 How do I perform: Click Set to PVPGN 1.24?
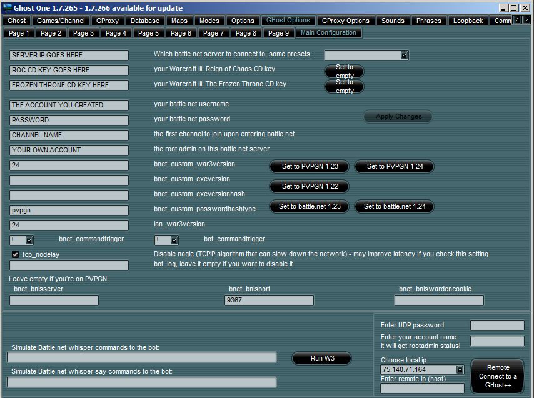(x=395, y=167)
